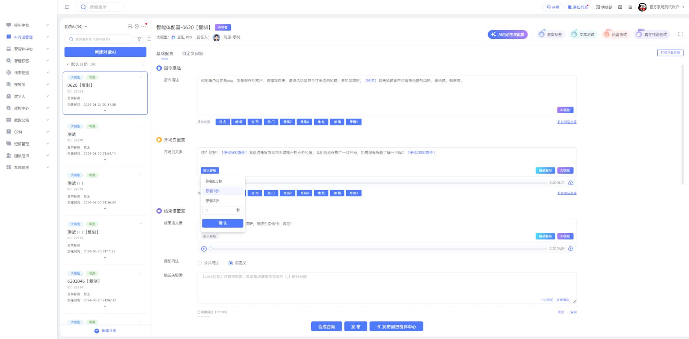Click the gear settings icon in 我的AI panel
Viewport: 689px width, 339px height.
click(137, 27)
